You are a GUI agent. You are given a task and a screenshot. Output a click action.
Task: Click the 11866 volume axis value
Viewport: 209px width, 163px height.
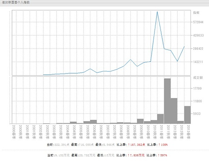pyautogui.click(x=197, y=101)
